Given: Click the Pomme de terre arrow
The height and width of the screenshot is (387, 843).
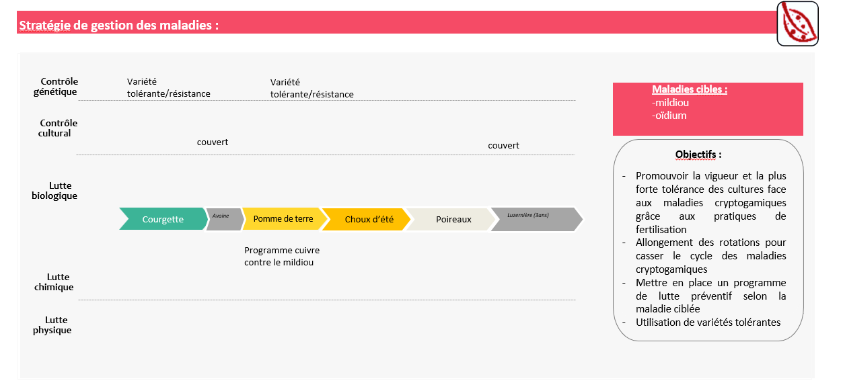Looking at the screenshot, I should (283, 219).
